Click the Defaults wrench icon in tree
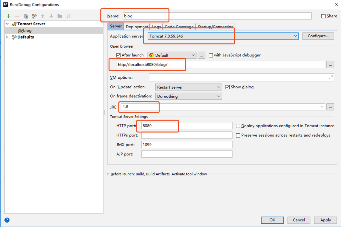Viewport: 341px width, 227px height. (14, 37)
